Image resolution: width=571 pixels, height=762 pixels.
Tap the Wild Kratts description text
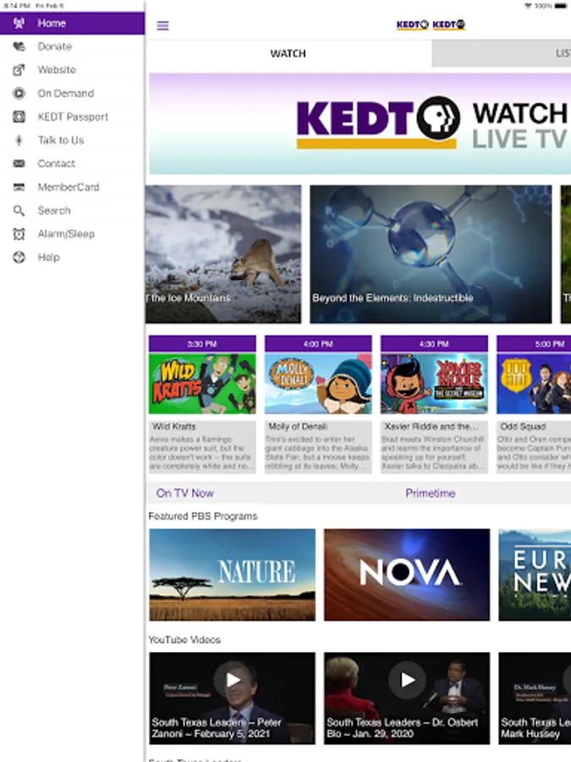(200, 453)
